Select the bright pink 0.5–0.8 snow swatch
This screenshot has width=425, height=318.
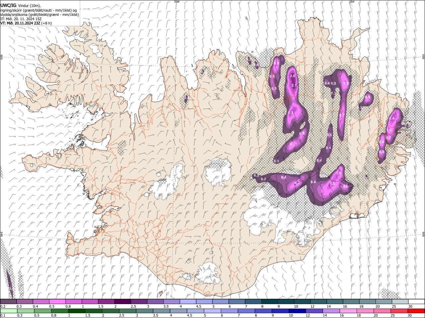pos(57,301)
